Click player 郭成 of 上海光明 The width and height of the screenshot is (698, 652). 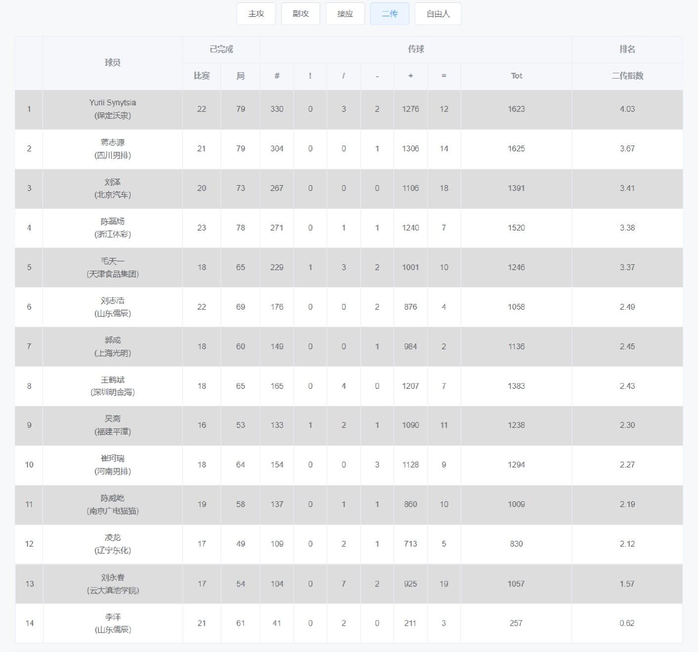(113, 346)
